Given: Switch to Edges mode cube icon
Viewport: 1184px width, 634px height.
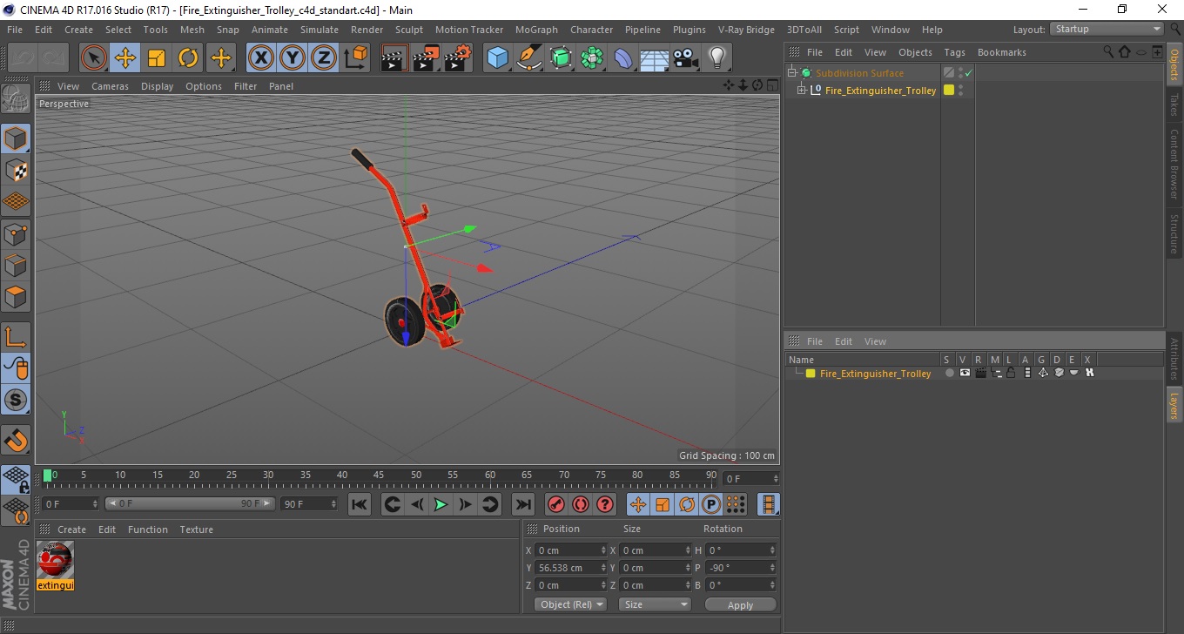Looking at the screenshot, I should (x=16, y=265).
